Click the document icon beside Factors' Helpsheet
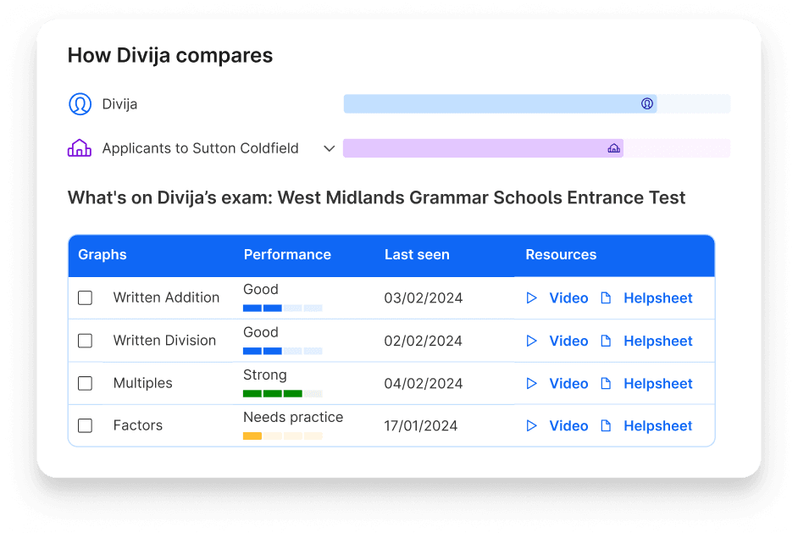Viewport: 798px width, 533px height. point(606,425)
